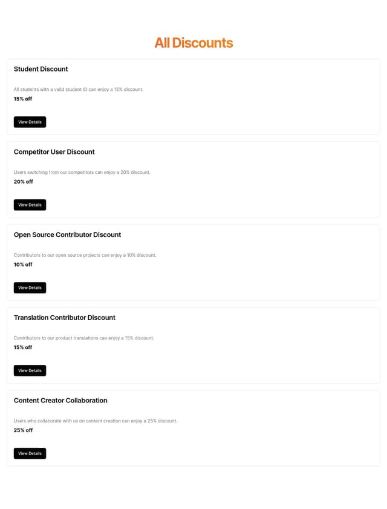The height and width of the screenshot is (509, 387).
Task: Click View Details for Student Discount
Action: tap(30, 122)
